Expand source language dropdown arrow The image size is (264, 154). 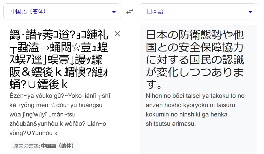point(114,12)
